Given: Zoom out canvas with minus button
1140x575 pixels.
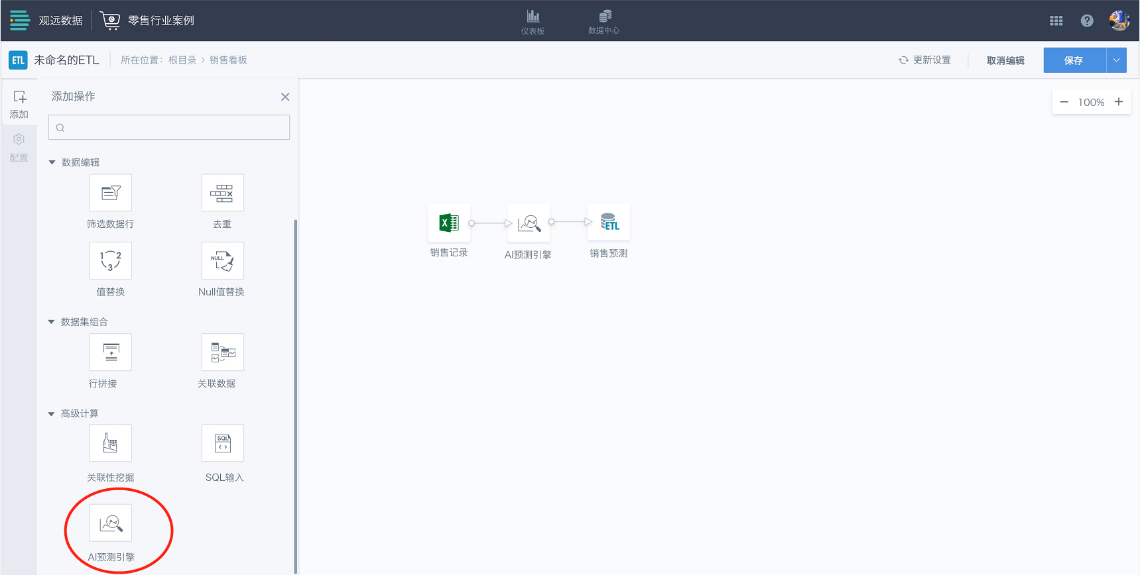Looking at the screenshot, I should click(x=1064, y=102).
